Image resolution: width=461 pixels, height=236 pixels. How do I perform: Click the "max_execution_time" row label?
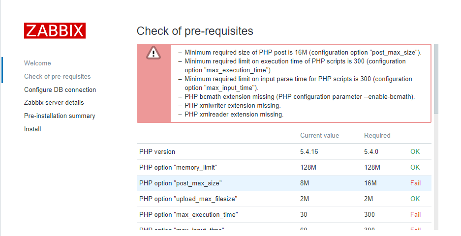click(x=188, y=215)
